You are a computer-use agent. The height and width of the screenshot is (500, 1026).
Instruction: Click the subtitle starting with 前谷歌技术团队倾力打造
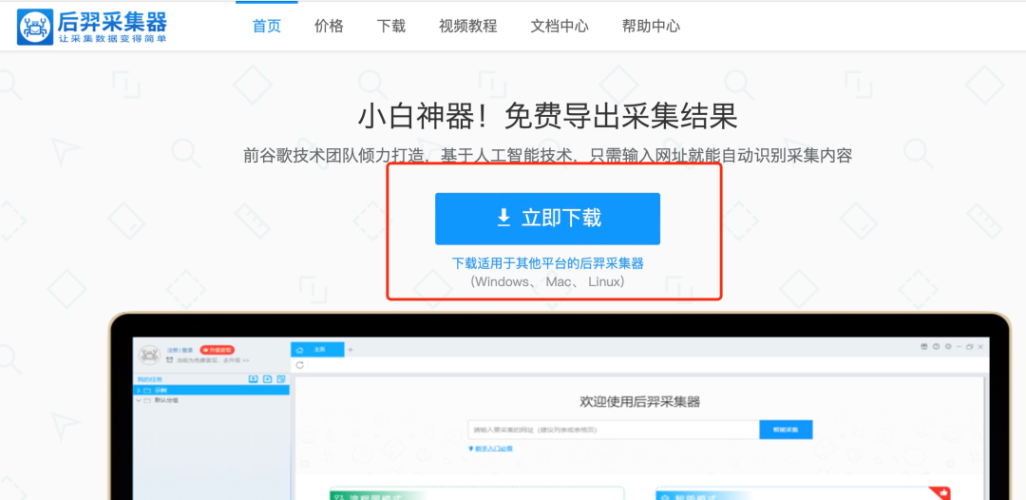(x=548, y=156)
